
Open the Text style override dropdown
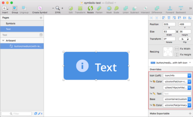(177, 88)
